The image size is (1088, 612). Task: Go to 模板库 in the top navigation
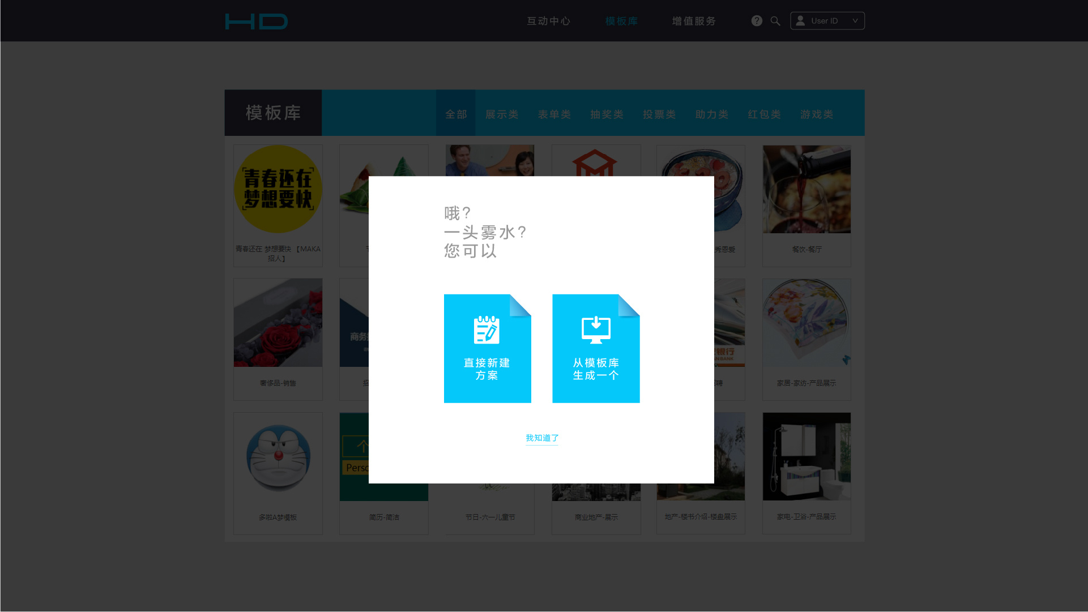coord(621,21)
